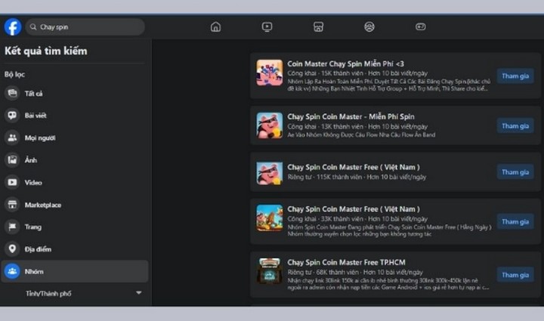Viewport: 544px width, 321px height.
Task: Choose the 'Video' filter
Action: tap(32, 182)
